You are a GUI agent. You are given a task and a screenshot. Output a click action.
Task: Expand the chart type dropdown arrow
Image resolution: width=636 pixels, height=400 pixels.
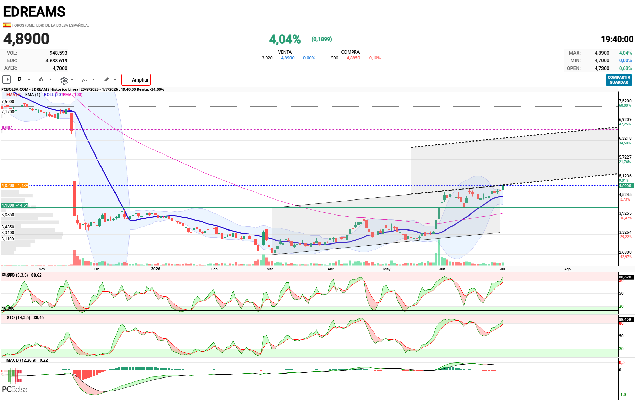pyautogui.click(x=50, y=80)
